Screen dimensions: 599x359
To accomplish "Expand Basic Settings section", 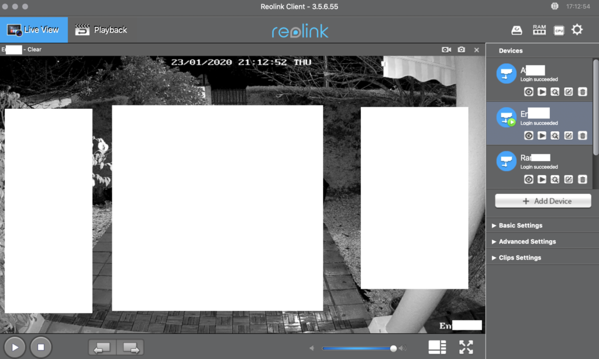I will [519, 225].
